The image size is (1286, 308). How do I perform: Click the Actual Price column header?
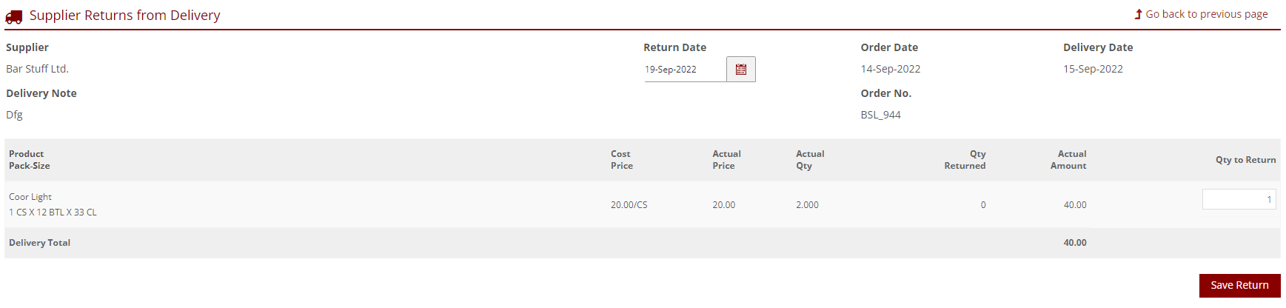click(726, 160)
